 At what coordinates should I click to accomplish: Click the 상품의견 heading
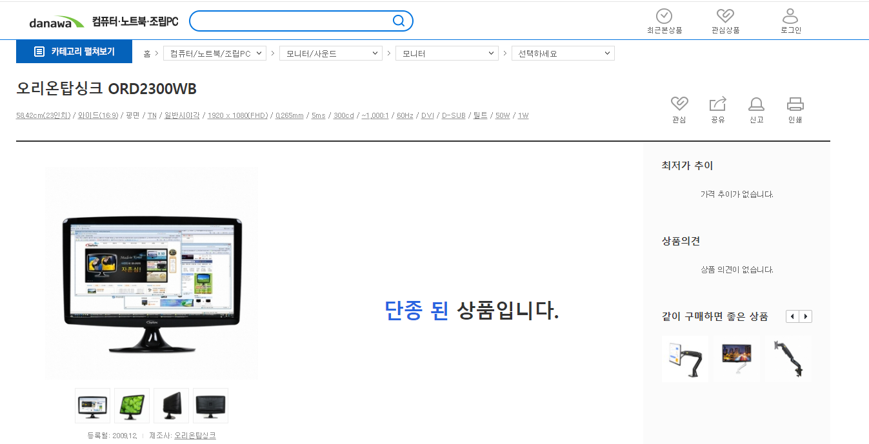pyautogui.click(x=681, y=241)
